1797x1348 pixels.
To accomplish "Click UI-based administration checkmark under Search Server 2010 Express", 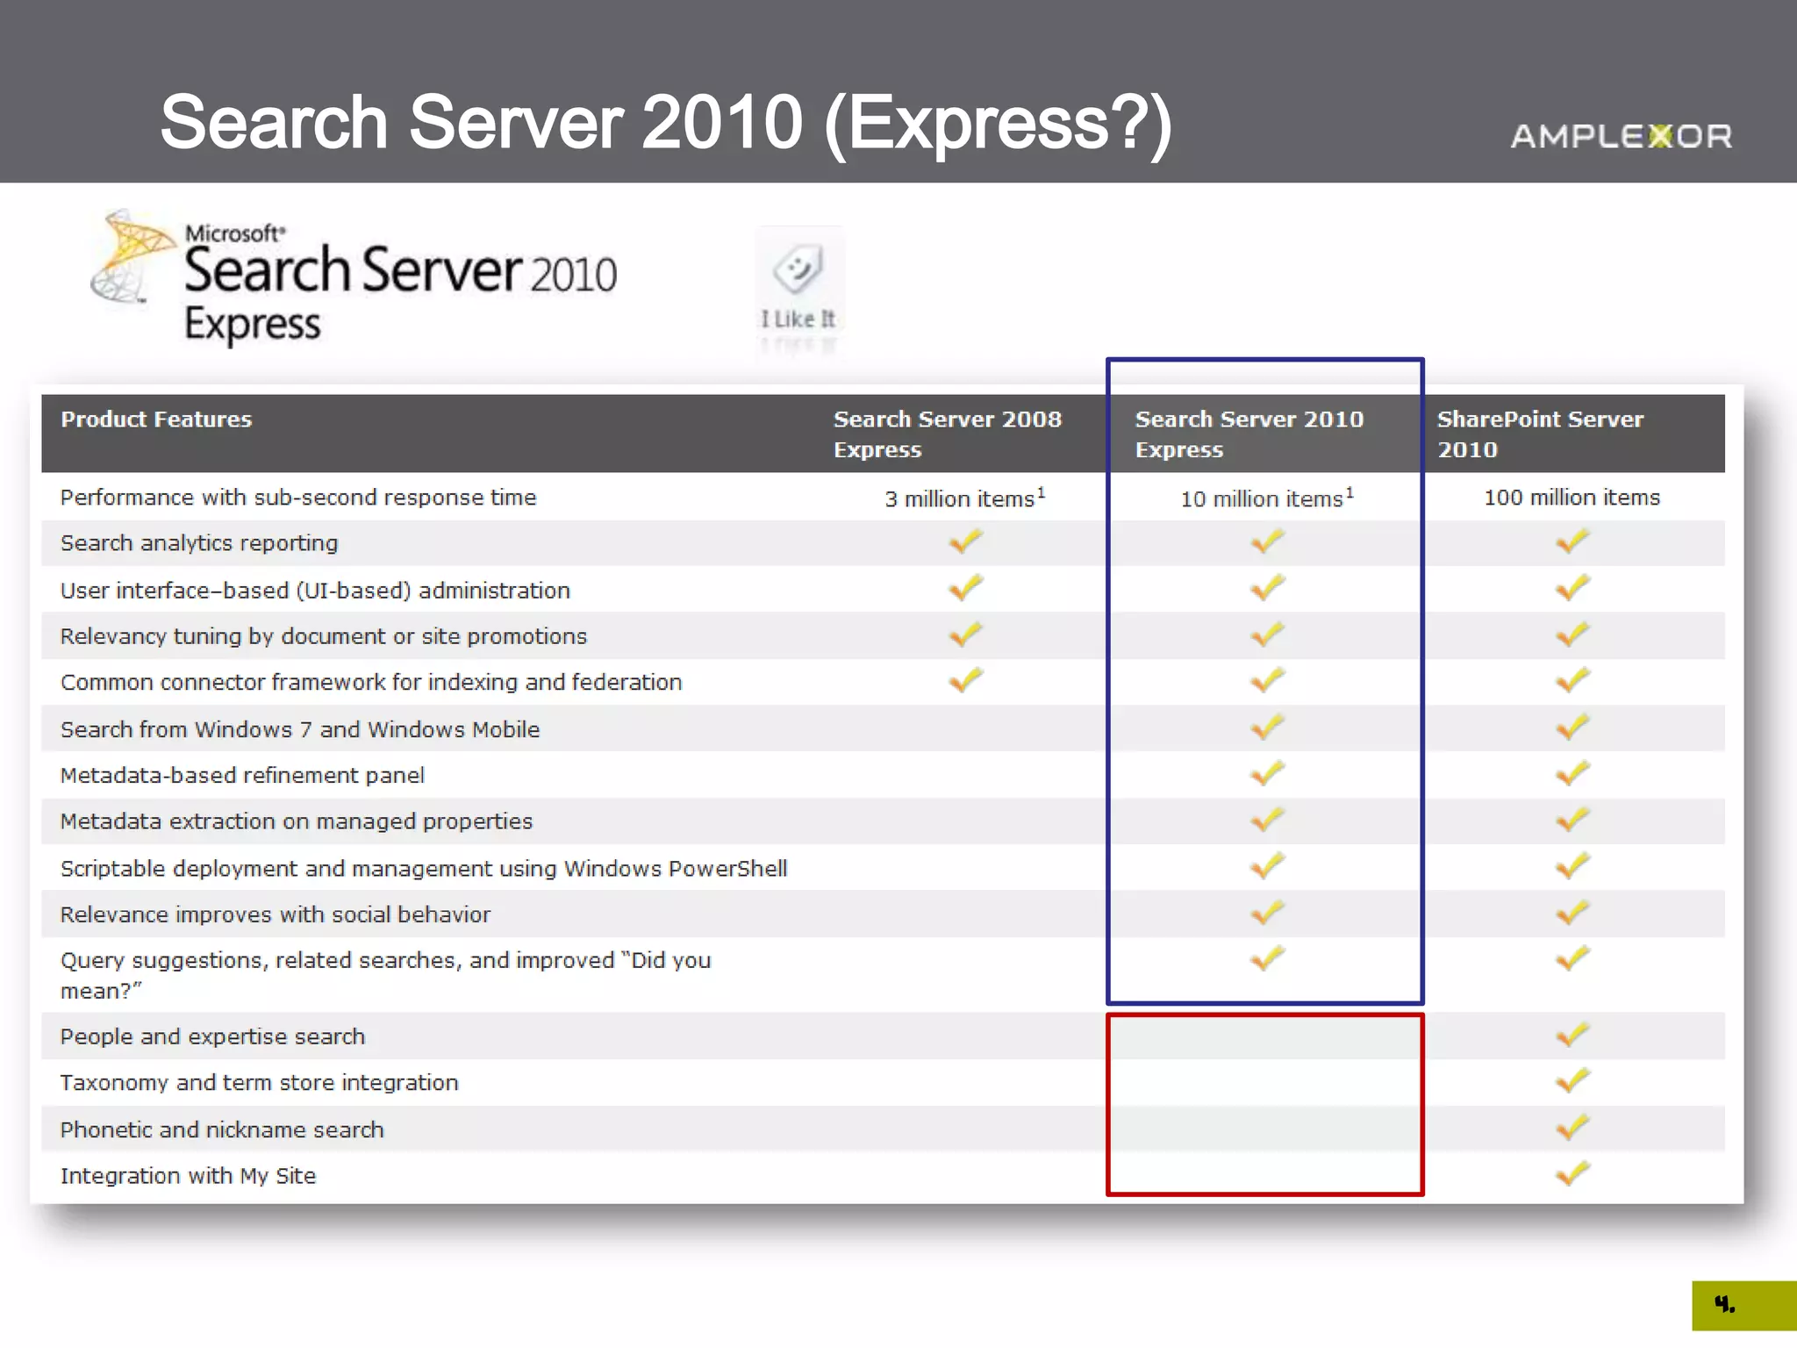I will (1268, 587).
